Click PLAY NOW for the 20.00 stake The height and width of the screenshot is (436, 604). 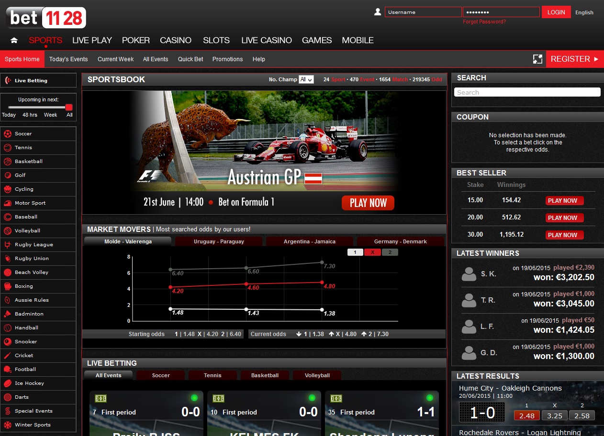(x=565, y=218)
